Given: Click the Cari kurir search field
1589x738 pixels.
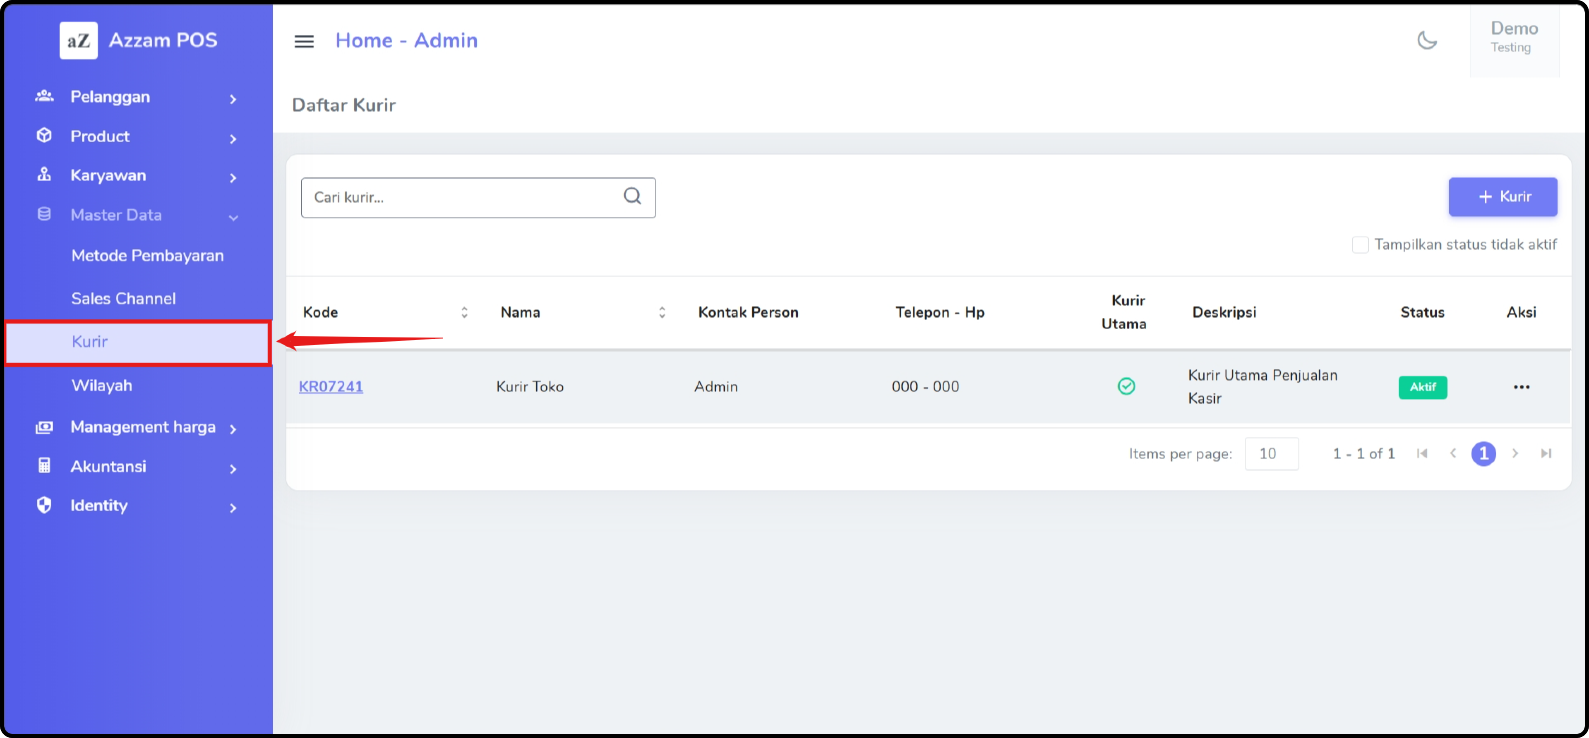Looking at the screenshot, I should [x=463, y=197].
